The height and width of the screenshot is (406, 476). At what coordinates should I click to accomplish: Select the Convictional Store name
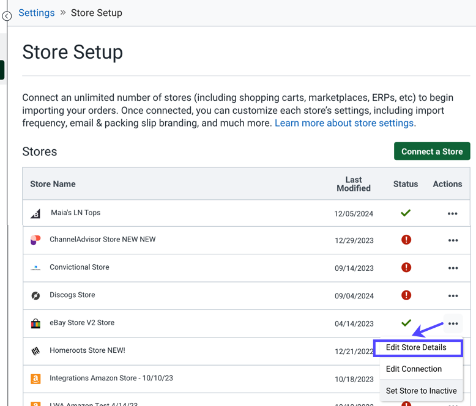[x=80, y=267]
